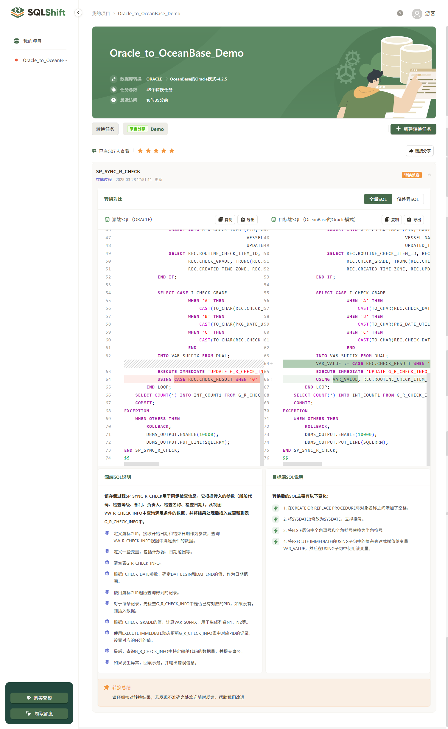
Task: Collapse the SP_SYNC_R_CHECK task panel
Action: point(429,175)
